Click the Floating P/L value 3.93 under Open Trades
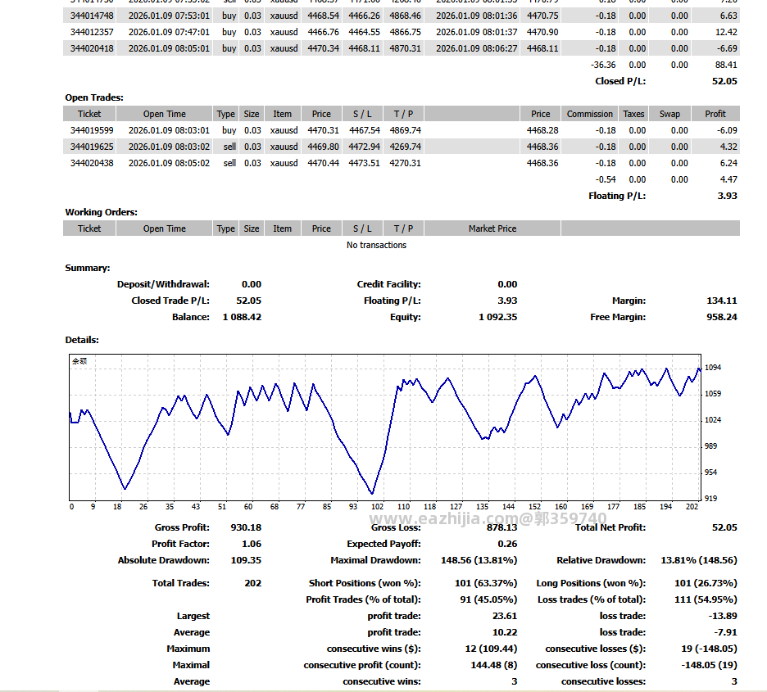The height and width of the screenshot is (692, 767). 728,196
